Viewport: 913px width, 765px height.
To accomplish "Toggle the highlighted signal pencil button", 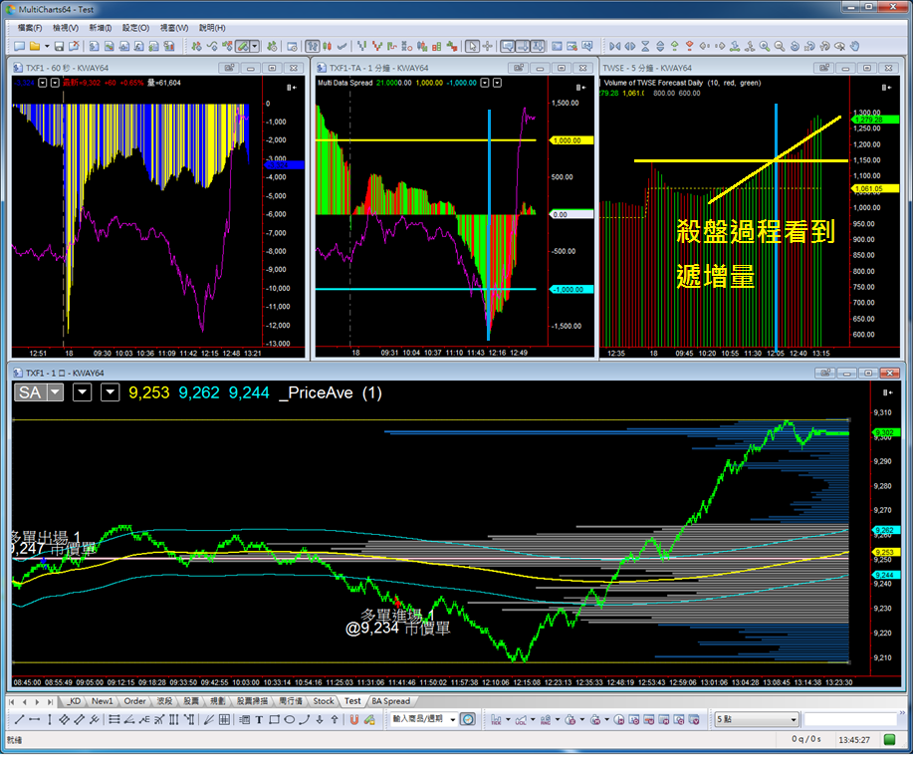I will [x=243, y=46].
